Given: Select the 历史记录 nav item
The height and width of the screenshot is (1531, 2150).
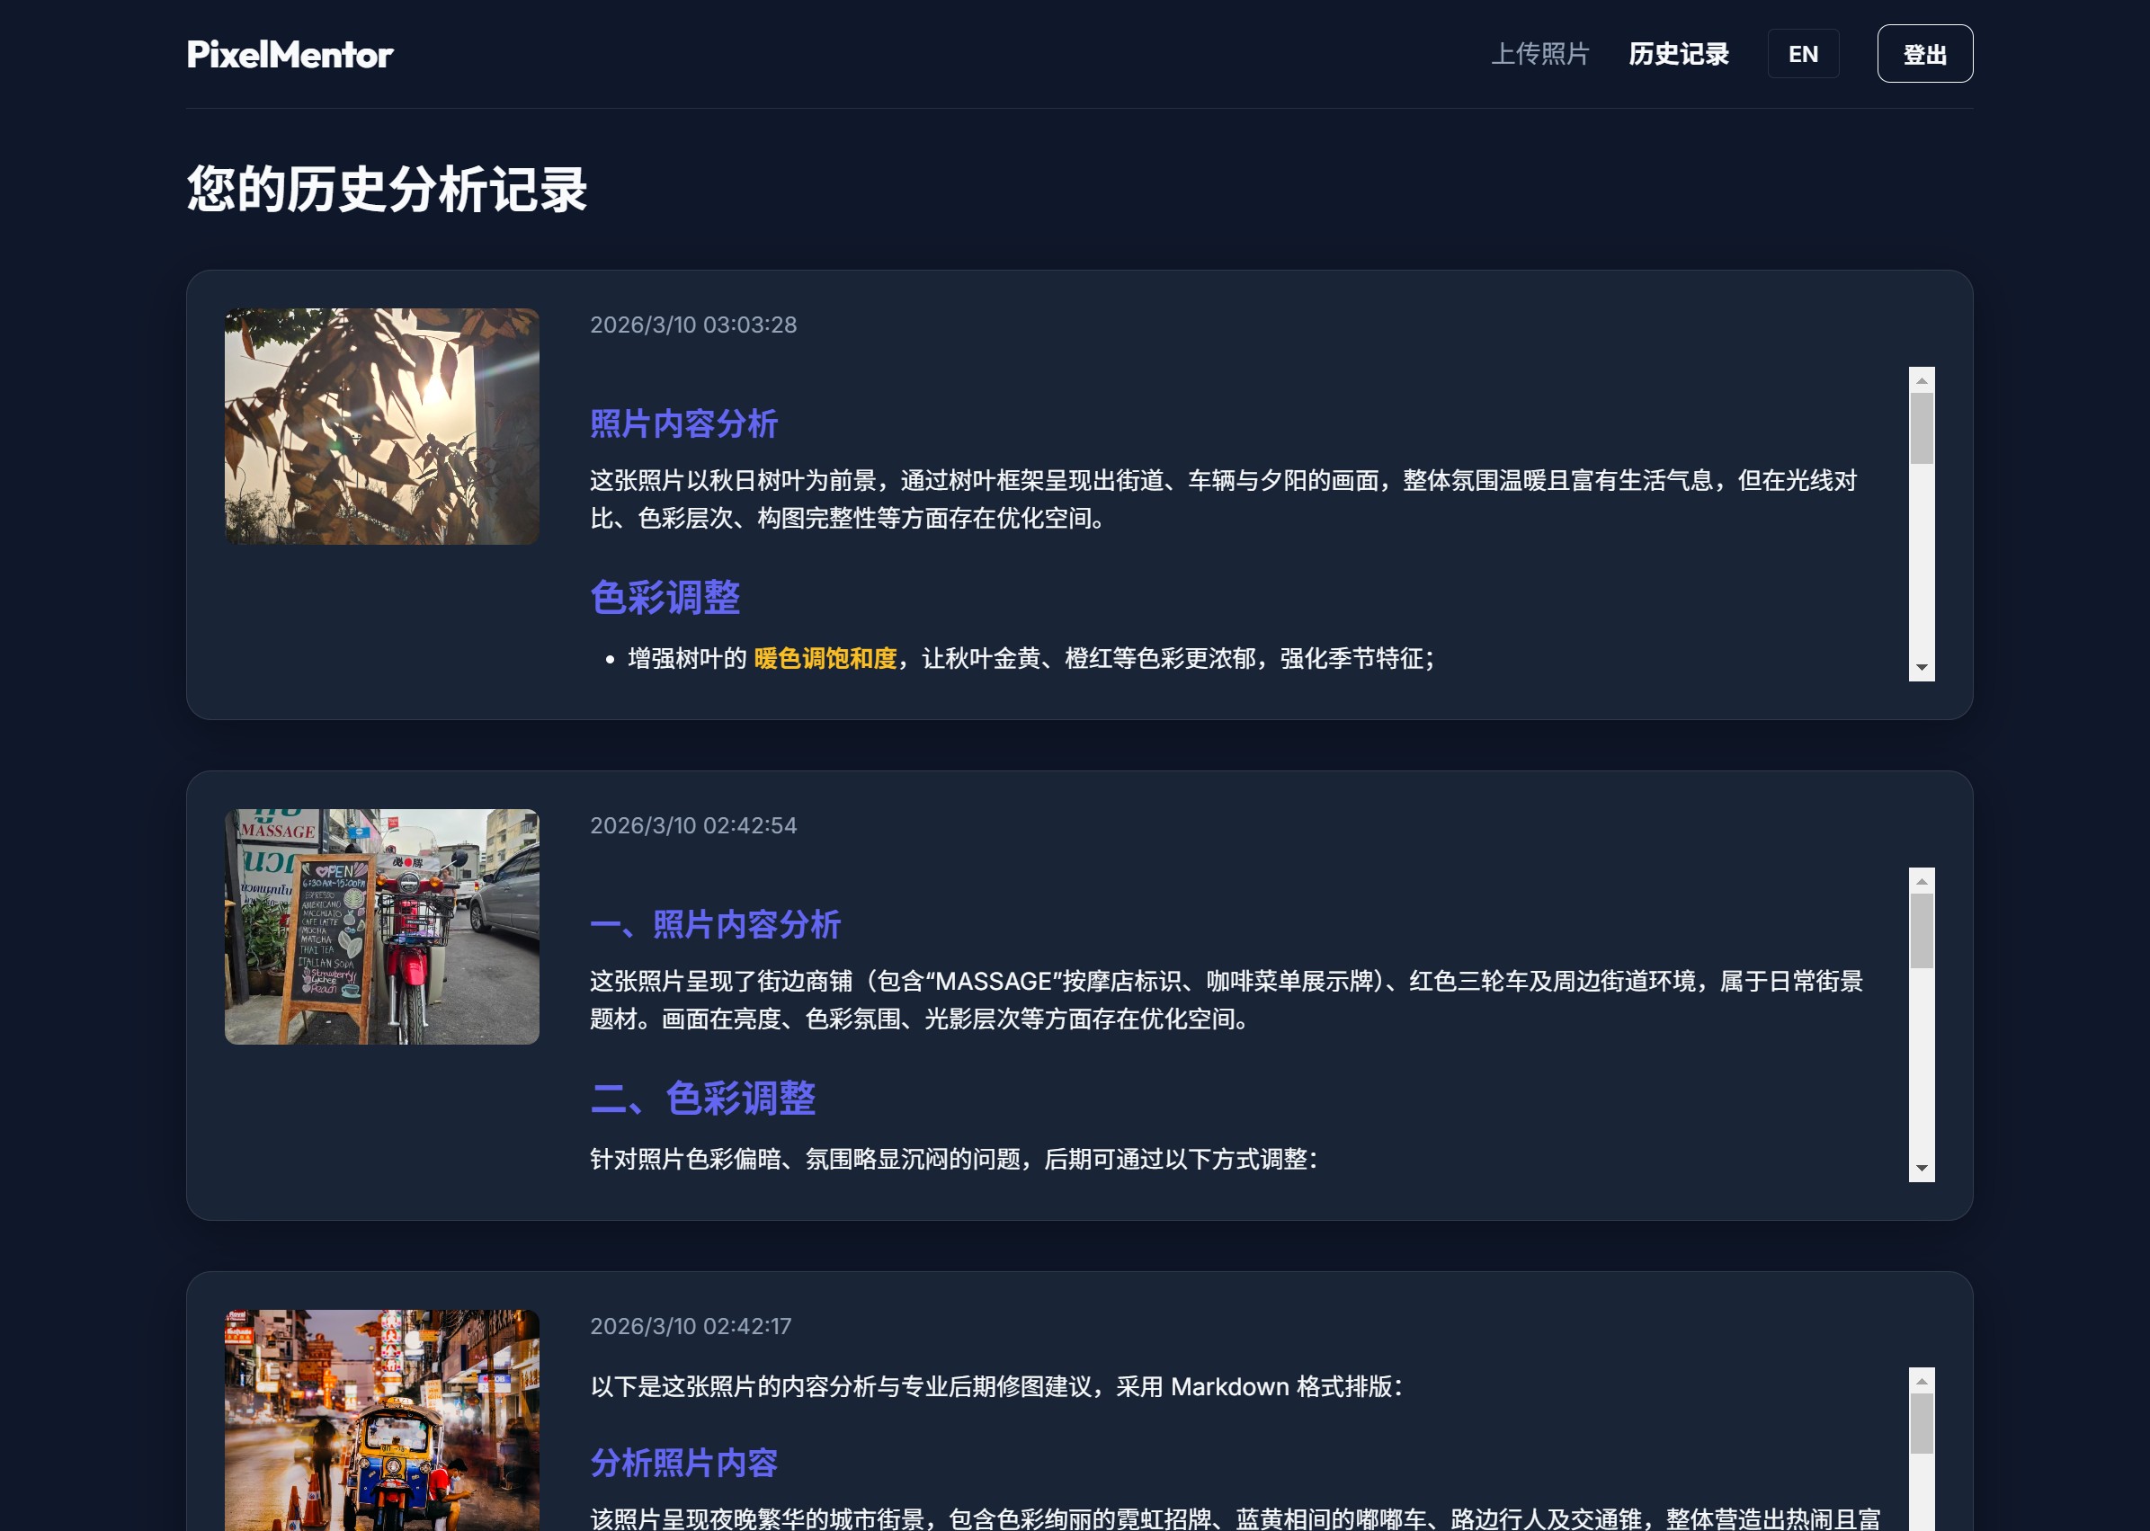Looking at the screenshot, I should (1678, 54).
